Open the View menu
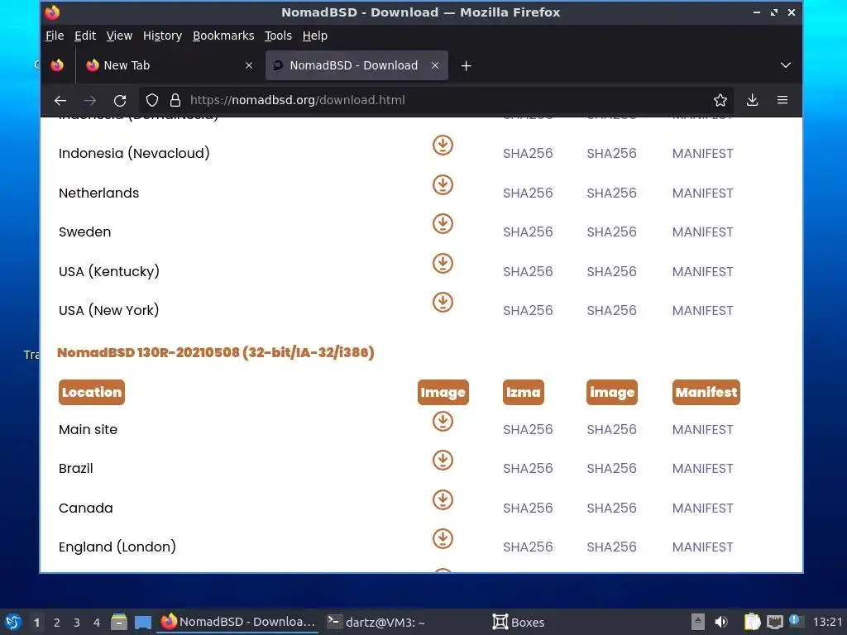This screenshot has height=635, width=847. pyautogui.click(x=119, y=36)
